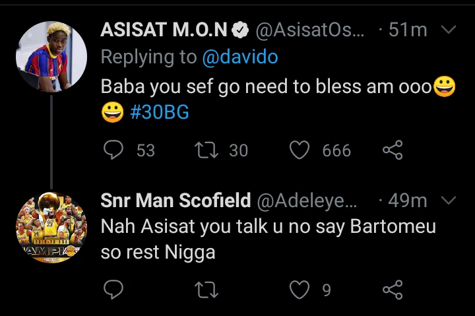Open ASISAT M.O.N display name
This screenshot has width=475, height=316.
(x=164, y=30)
